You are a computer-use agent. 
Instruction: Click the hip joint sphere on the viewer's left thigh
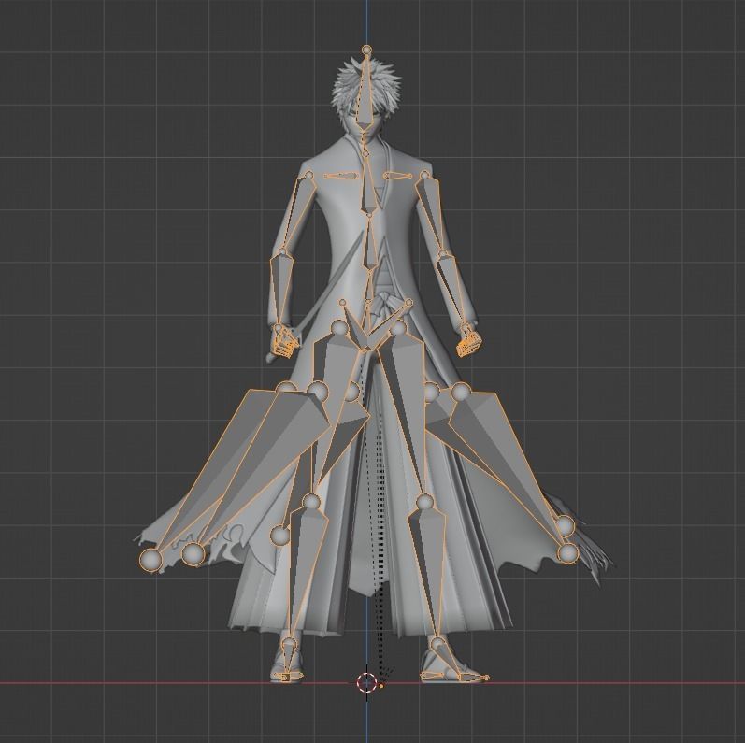click(x=338, y=328)
